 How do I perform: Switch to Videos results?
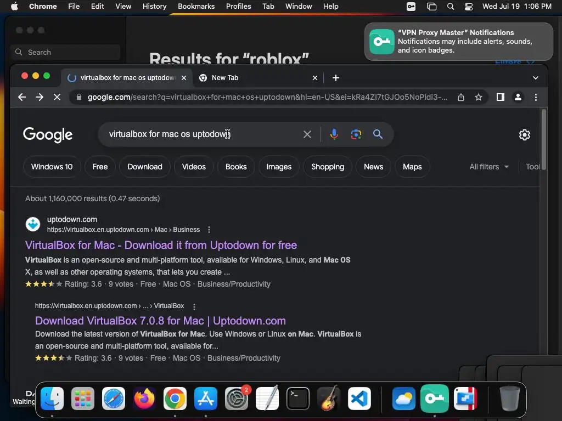pos(194,167)
